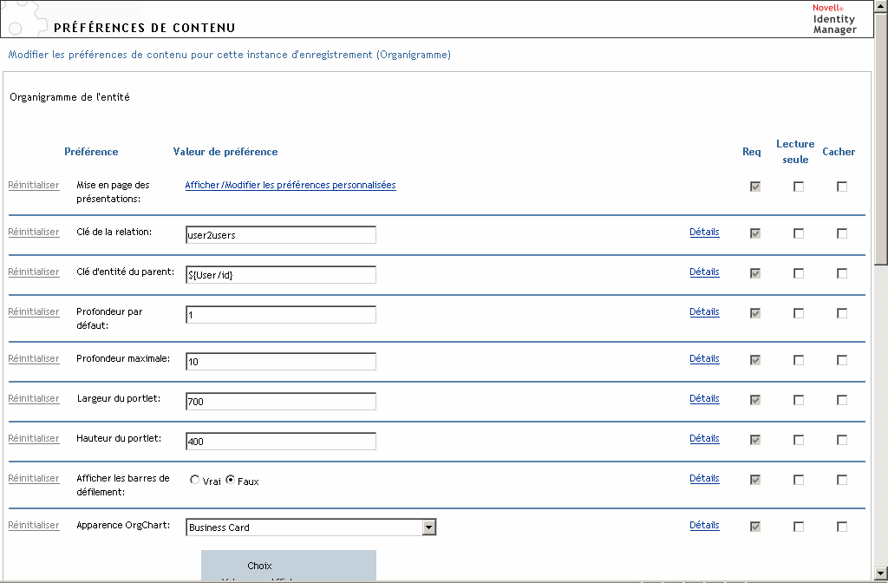Focus the Clé d'entité du parent field
Screen dimensions: 888x583
[x=281, y=275]
